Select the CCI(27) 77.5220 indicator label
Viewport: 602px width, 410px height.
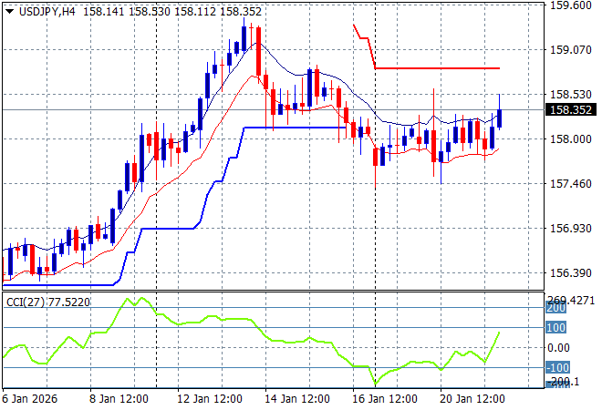tap(48, 302)
